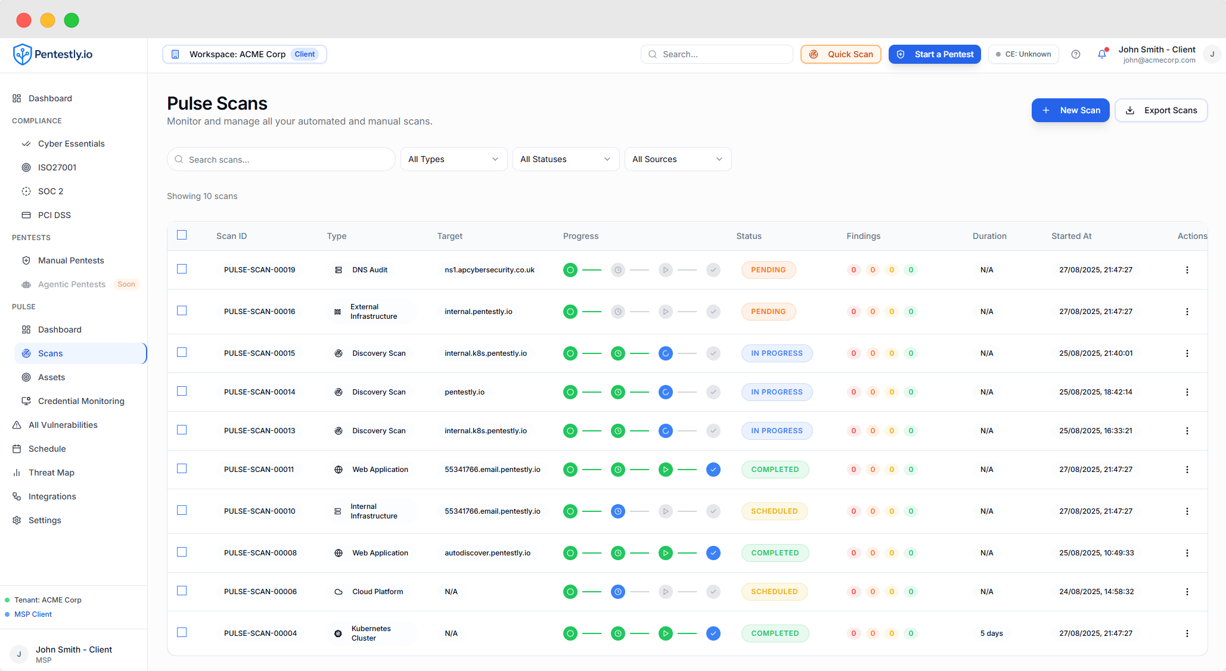Select checkbox for PULSE-SCAN-00013
The width and height of the screenshot is (1226, 671).
pyautogui.click(x=182, y=430)
